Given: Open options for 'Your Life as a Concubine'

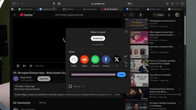Looking at the screenshot, I should [x=180, y=75].
